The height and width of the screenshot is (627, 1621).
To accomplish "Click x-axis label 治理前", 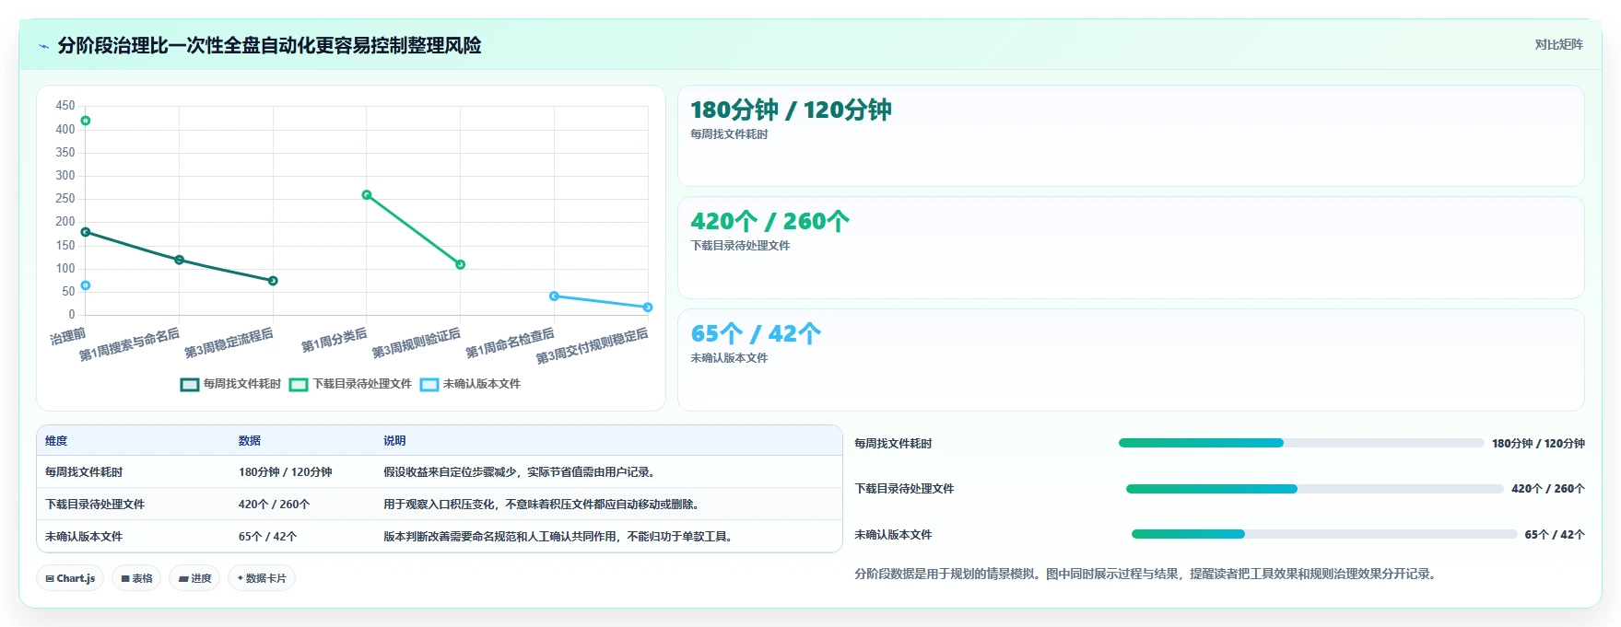I will [67, 336].
